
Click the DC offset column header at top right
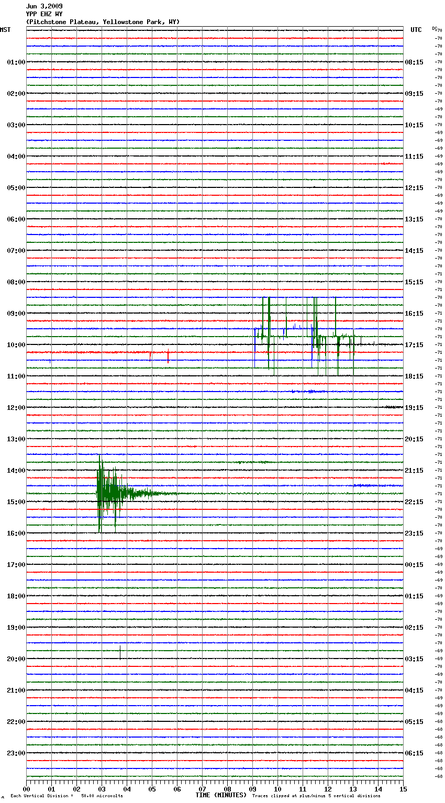click(435, 28)
